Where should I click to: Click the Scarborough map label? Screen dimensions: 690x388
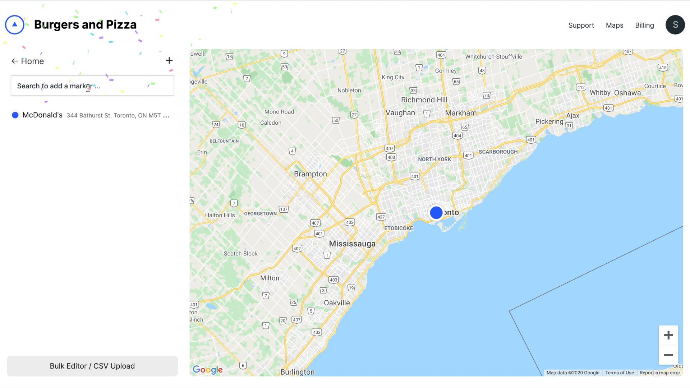498,152
